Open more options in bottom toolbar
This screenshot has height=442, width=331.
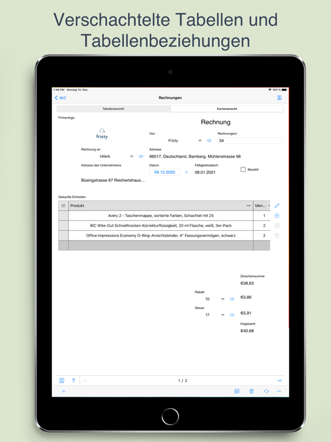[279, 391]
